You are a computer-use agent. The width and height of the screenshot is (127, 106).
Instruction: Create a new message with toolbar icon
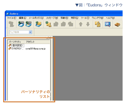(x=48, y=24)
